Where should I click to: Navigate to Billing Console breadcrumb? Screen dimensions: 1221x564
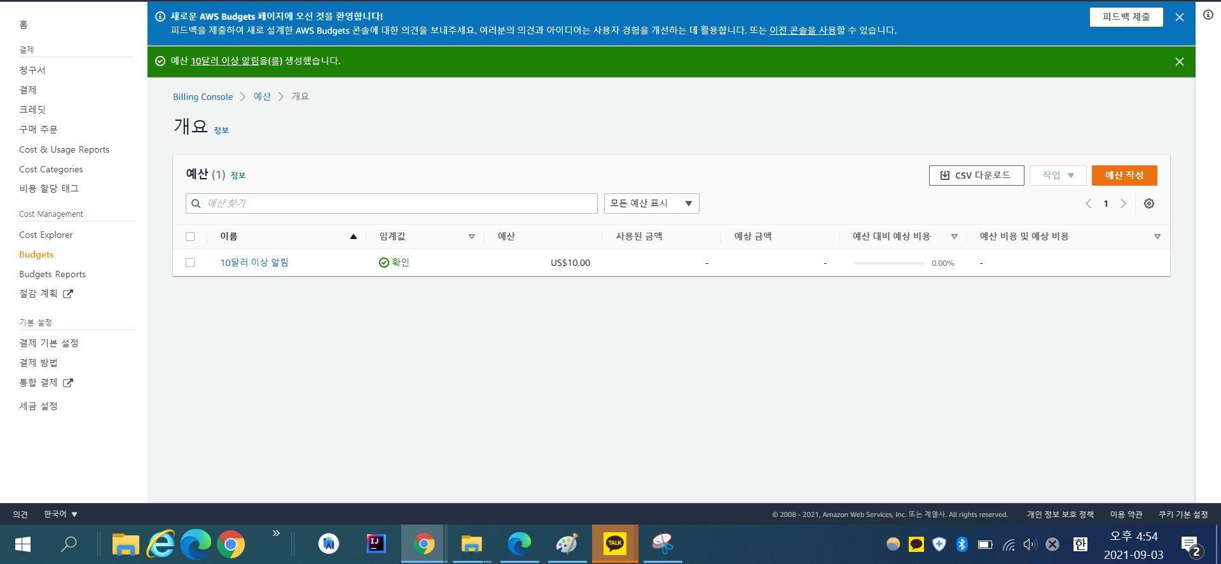203,97
